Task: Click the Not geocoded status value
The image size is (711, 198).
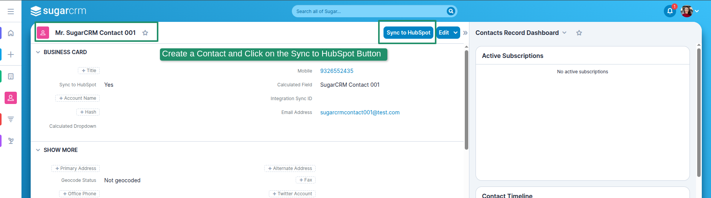Action: coord(122,180)
